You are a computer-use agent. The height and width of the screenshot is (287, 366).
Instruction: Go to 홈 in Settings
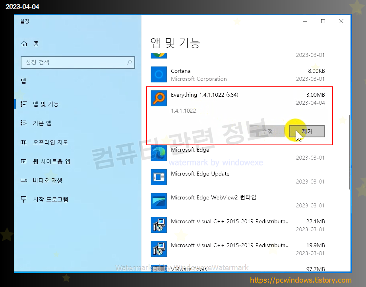[x=36, y=44]
